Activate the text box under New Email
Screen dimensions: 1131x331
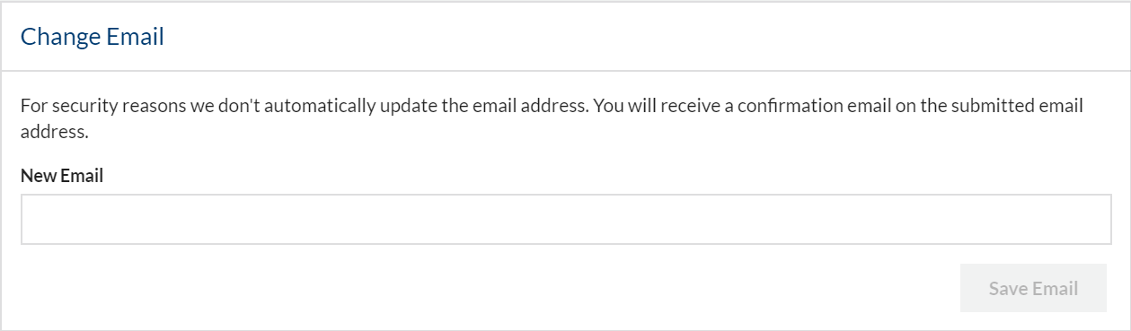[x=566, y=219]
